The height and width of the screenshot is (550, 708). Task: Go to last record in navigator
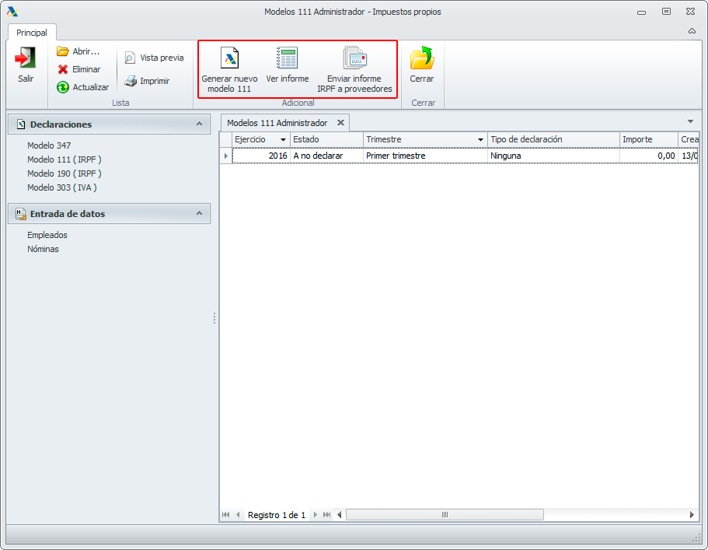point(326,515)
